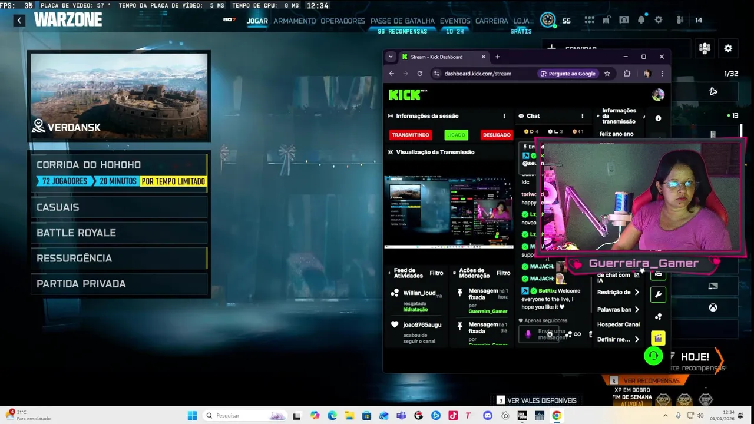Open the LOJA tab
Screen dimensions: 754x424
tap(521, 21)
